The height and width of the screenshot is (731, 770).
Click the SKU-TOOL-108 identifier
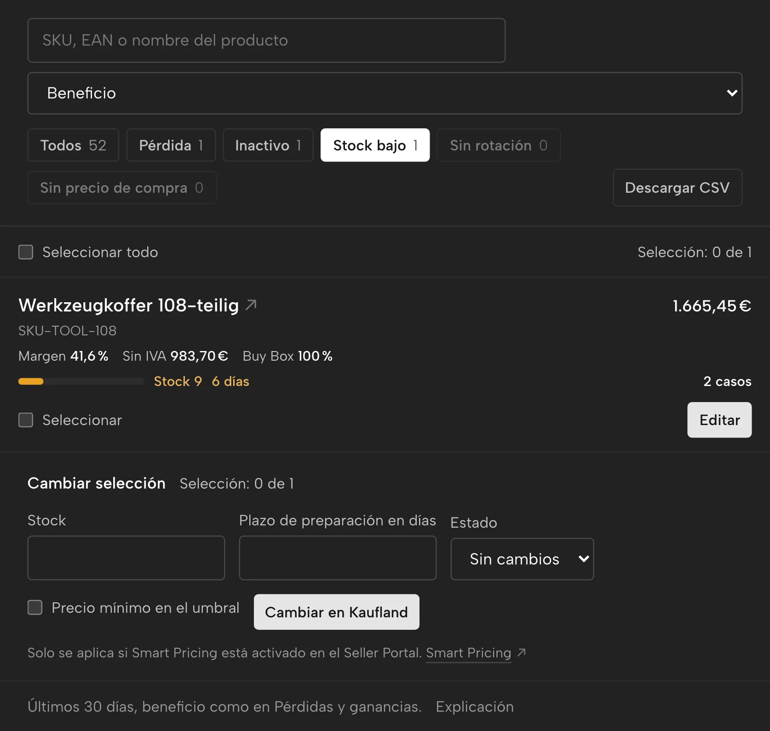67,331
